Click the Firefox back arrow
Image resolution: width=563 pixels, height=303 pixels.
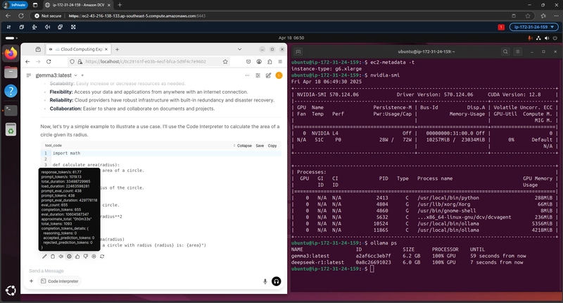27,61
